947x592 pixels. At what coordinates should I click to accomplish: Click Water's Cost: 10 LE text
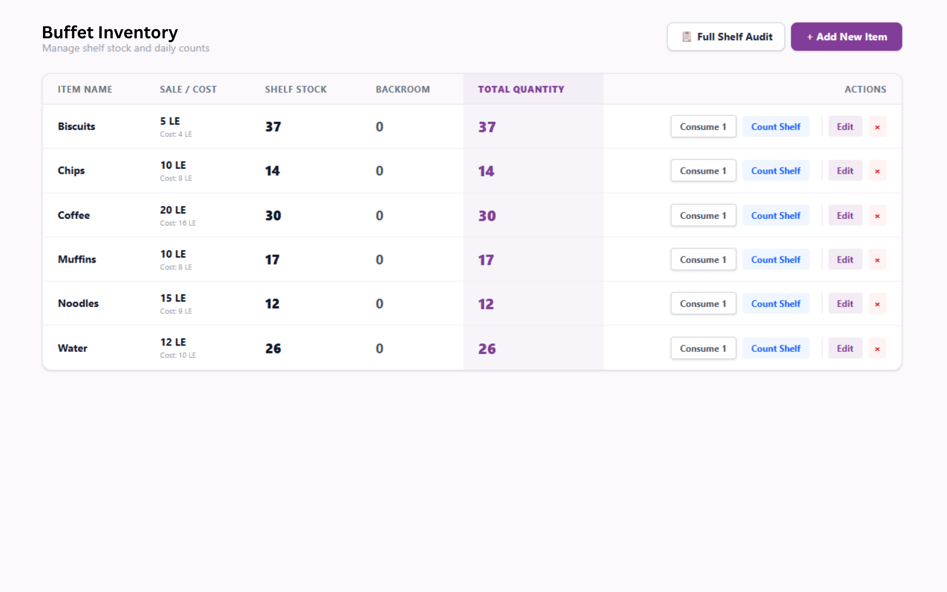pos(178,355)
